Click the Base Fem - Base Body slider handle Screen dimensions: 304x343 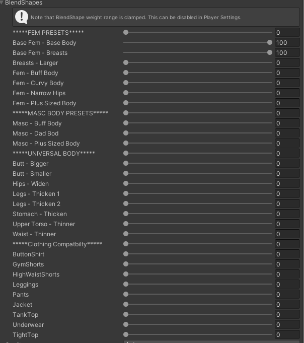270,43
